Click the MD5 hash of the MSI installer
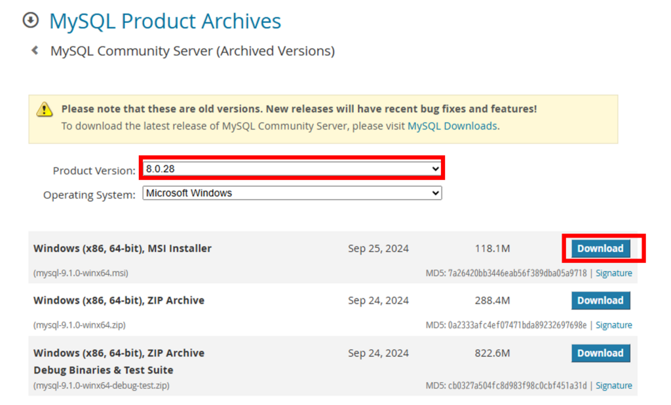The height and width of the screenshot is (405, 671). 506,273
